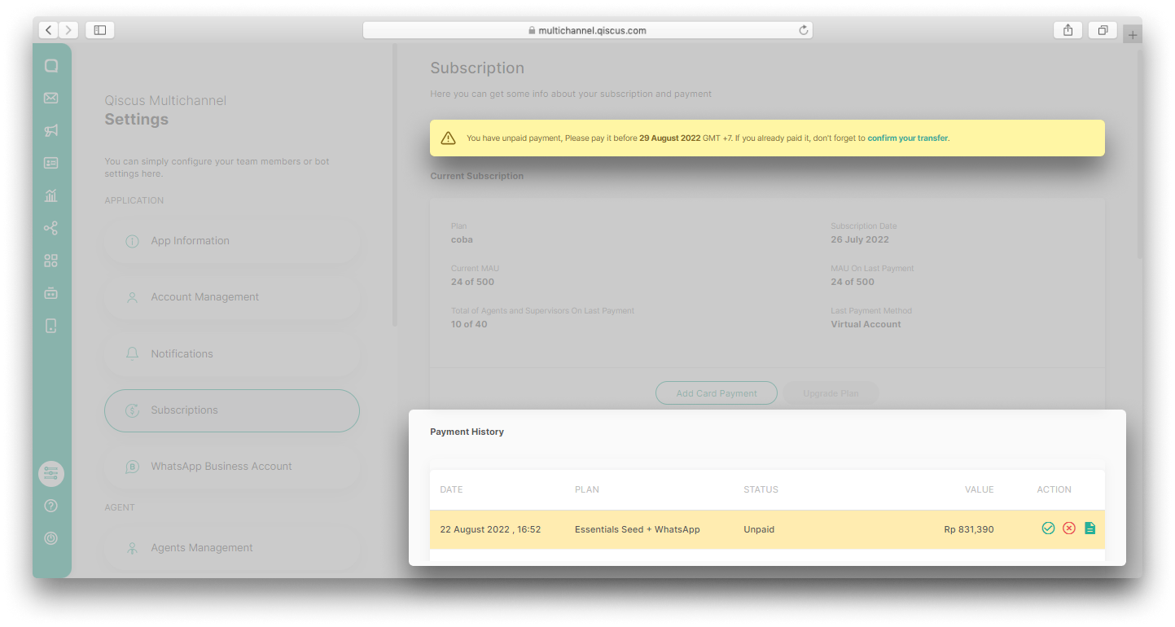Reload the page from the address bar
This screenshot has width=1175, height=627.
pyautogui.click(x=803, y=30)
